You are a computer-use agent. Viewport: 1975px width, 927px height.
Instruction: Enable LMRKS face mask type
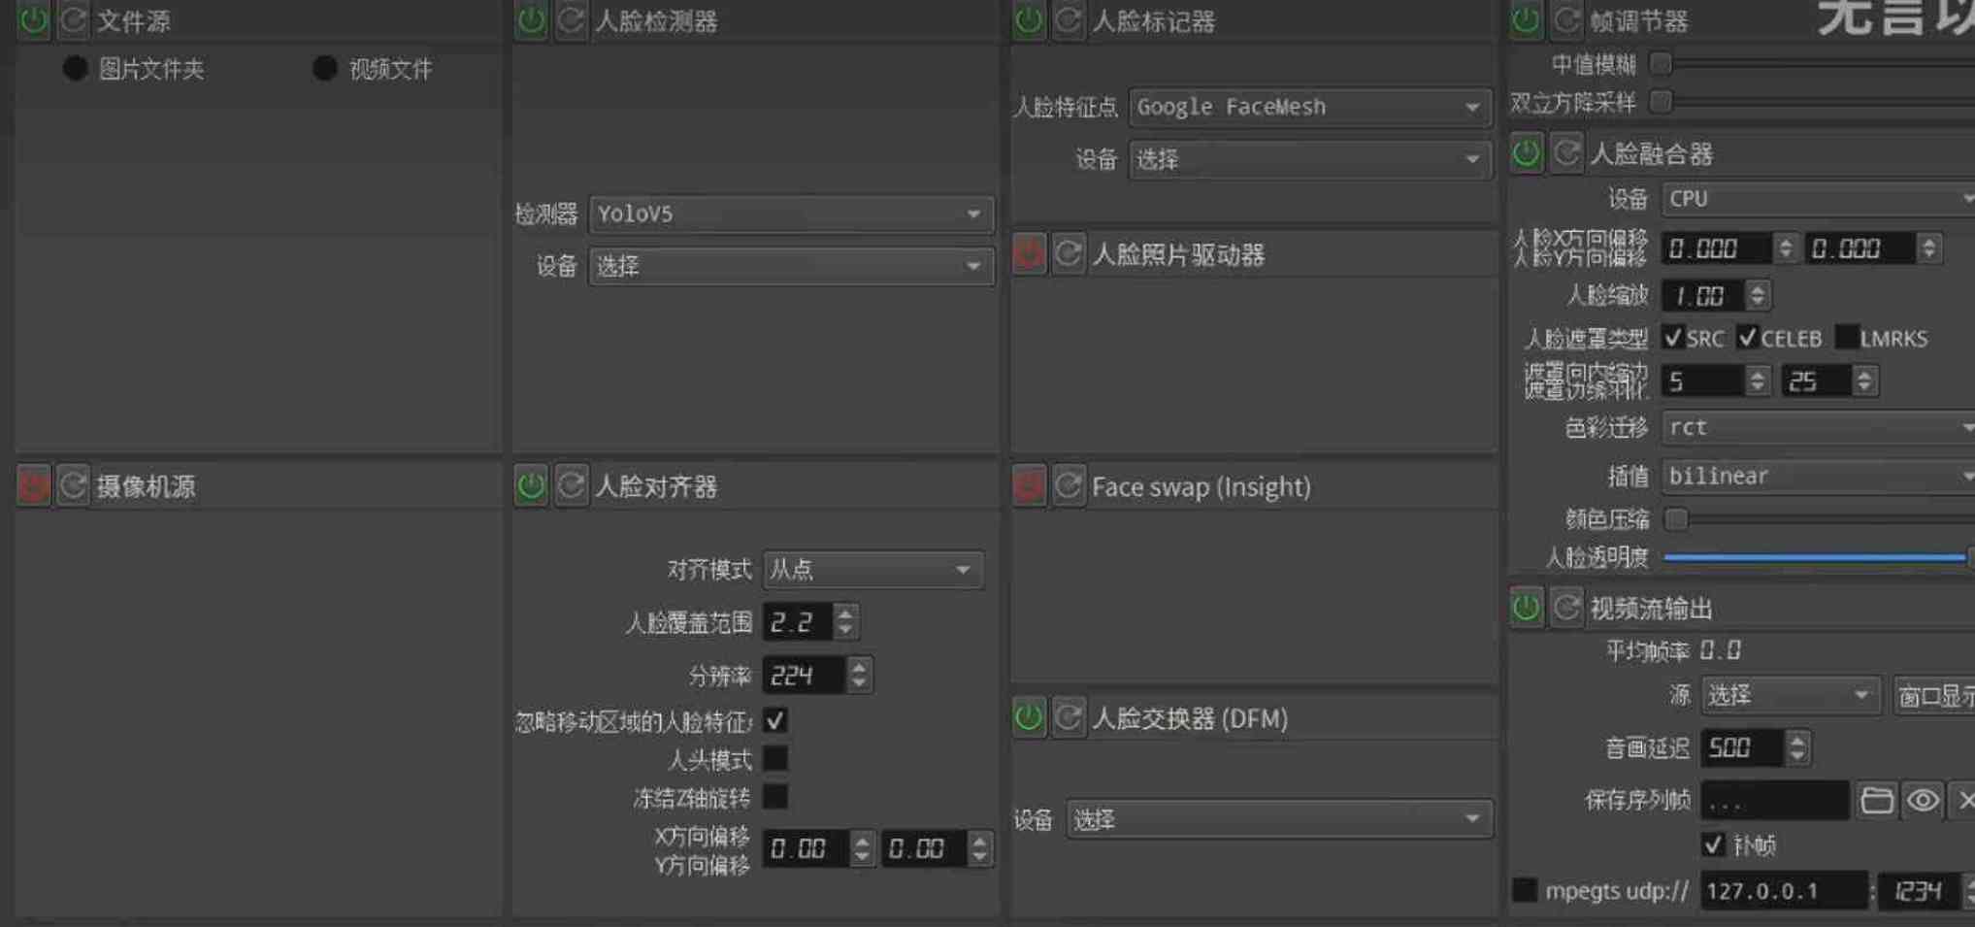[1847, 338]
